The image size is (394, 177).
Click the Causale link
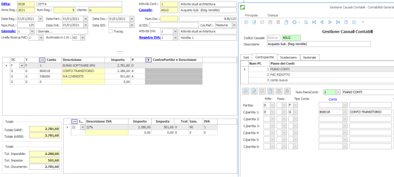click(x=145, y=10)
